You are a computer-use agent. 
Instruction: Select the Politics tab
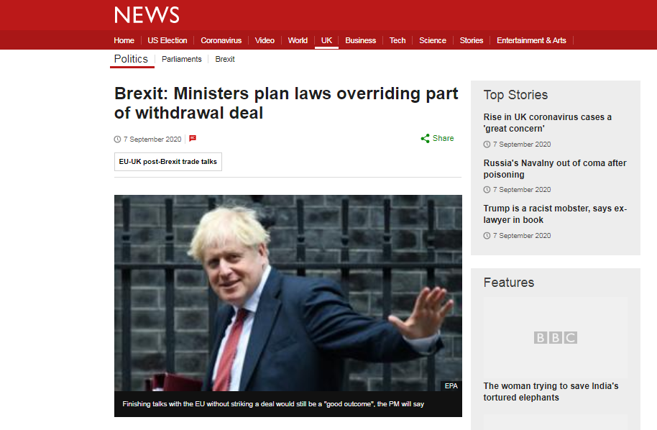131,59
